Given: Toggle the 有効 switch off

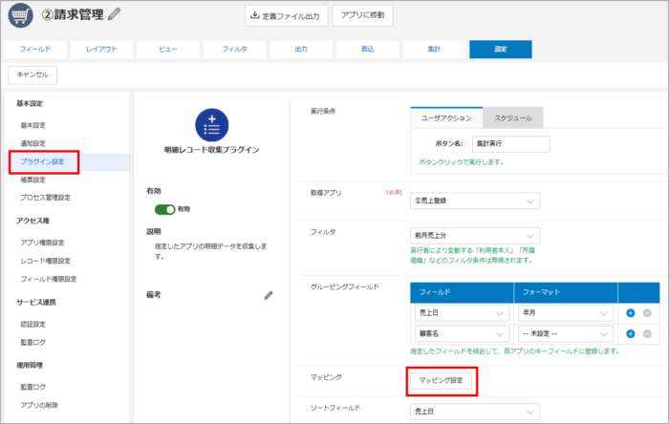Looking at the screenshot, I should pyautogui.click(x=165, y=209).
